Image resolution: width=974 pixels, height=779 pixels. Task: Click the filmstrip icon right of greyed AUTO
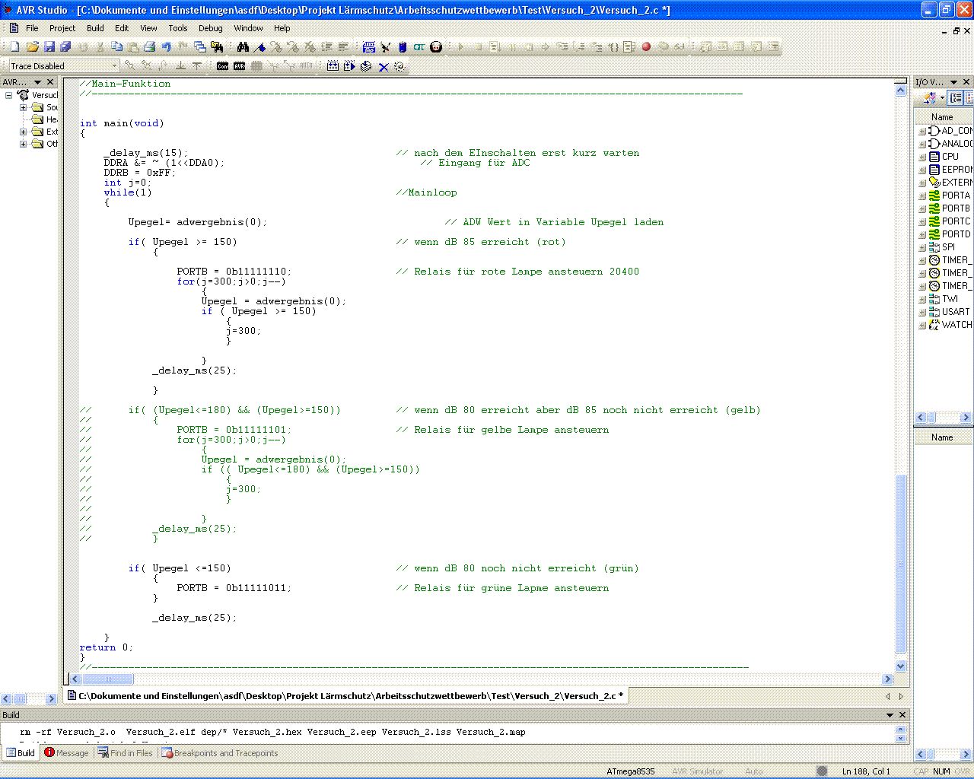(x=333, y=66)
